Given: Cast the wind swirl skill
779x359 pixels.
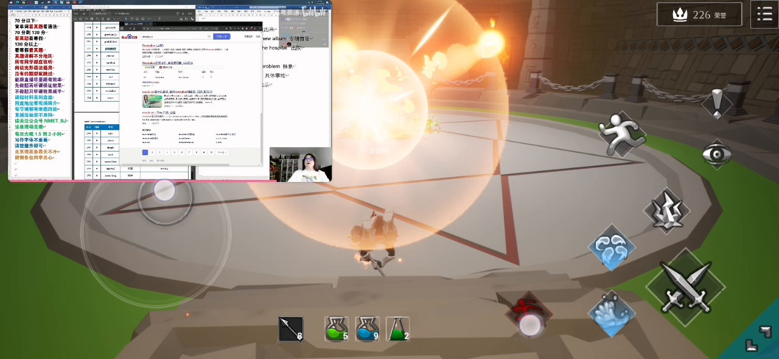Looking at the screenshot, I should point(611,248).
